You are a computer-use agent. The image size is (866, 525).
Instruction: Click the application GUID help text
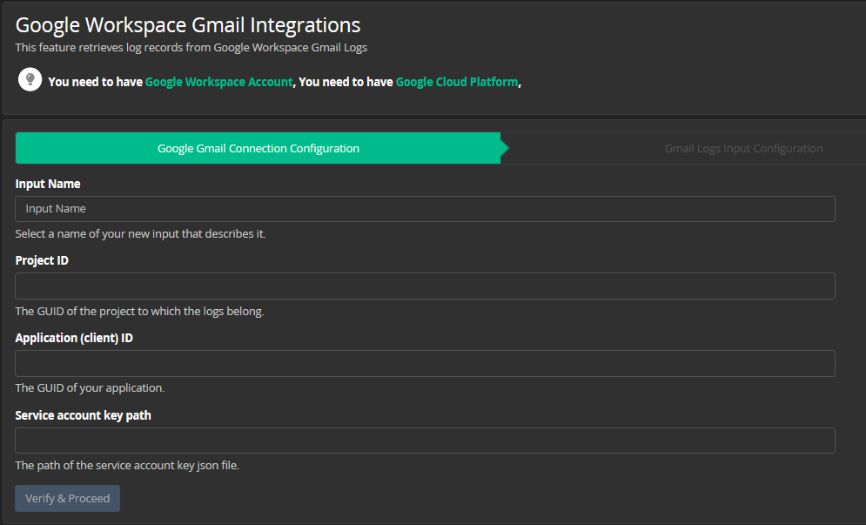(x=90, y=388)
